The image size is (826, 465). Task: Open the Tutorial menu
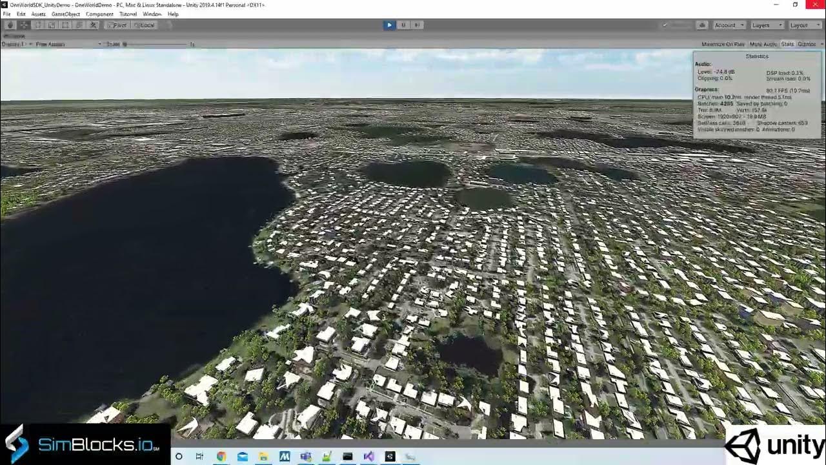[x=128, y=14]
